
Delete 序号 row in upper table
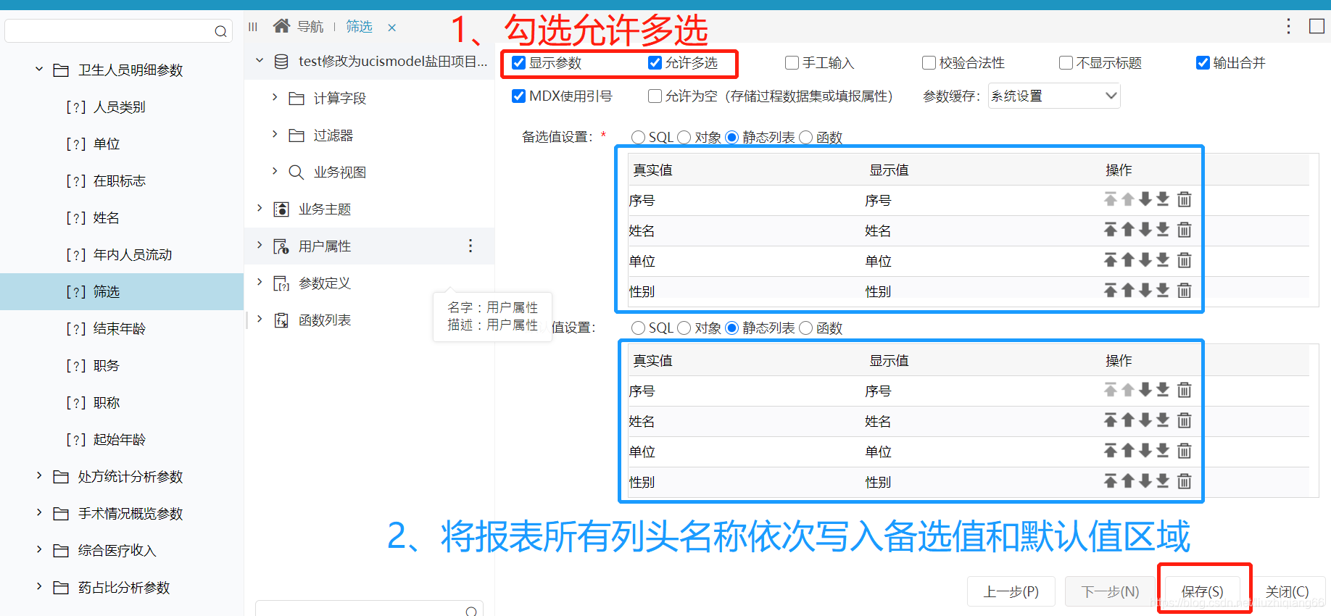[x=1185, y=199]
